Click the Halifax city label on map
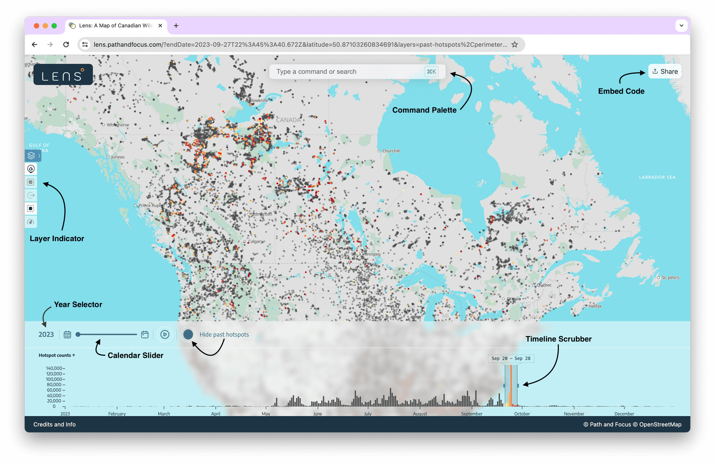The image size is (715, 465). tap(595, 306)
